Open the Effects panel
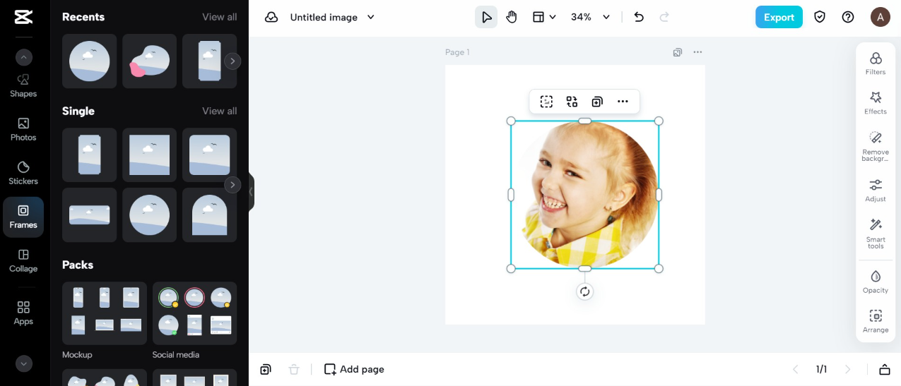This screenshot has width=901, height=386. point(876,102)
